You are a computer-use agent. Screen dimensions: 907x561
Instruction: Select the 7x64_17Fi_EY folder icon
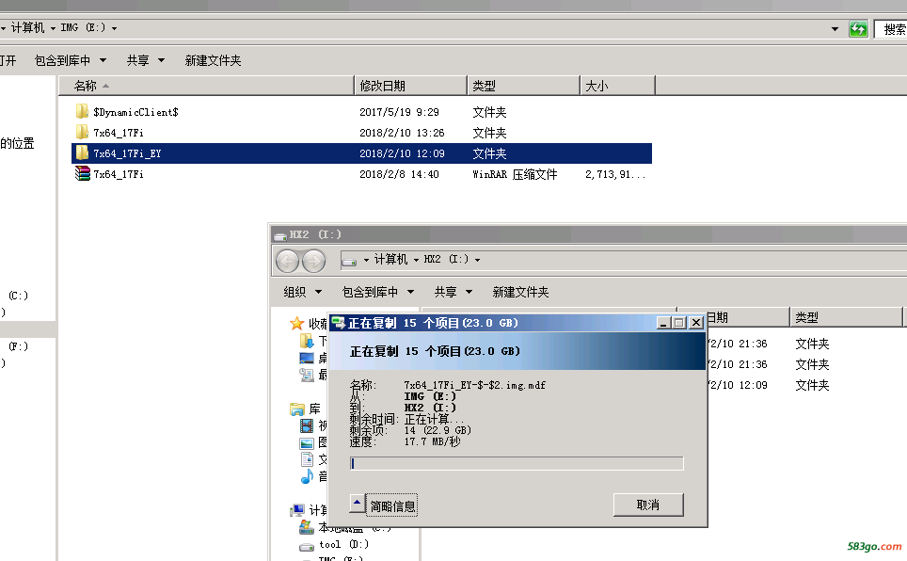tap(82, 152)
